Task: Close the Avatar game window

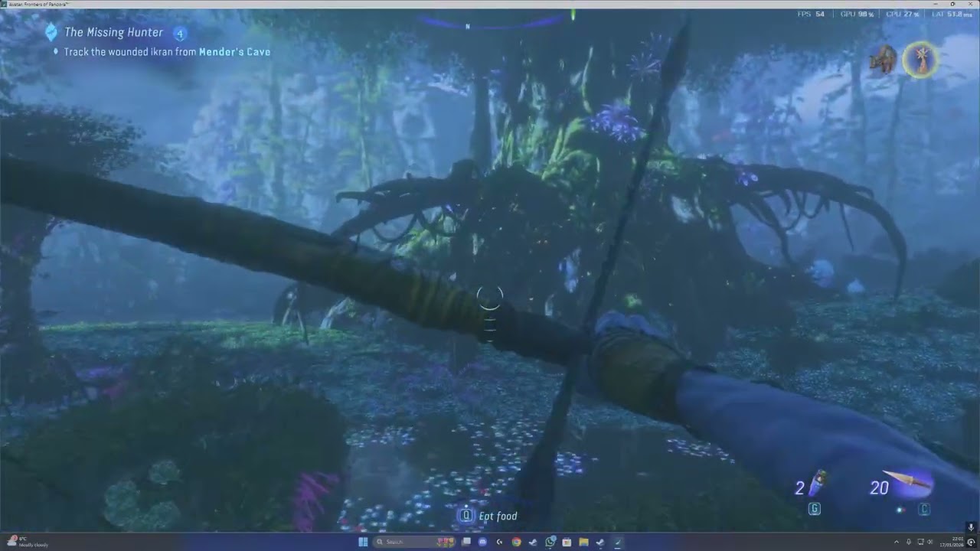Action: click(x=970, y=4)
